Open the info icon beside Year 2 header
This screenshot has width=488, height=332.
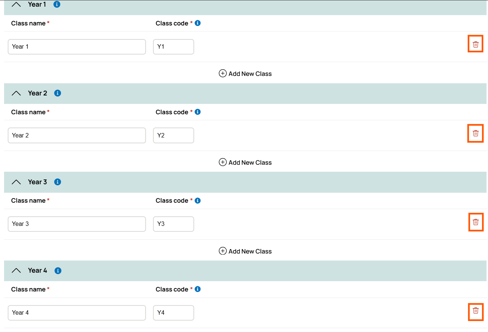tap(57, 93)
